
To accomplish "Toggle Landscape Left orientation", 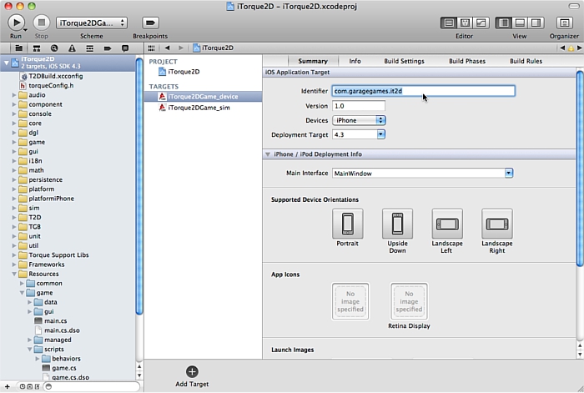I will pyautogui.click(x=447, y=224).
